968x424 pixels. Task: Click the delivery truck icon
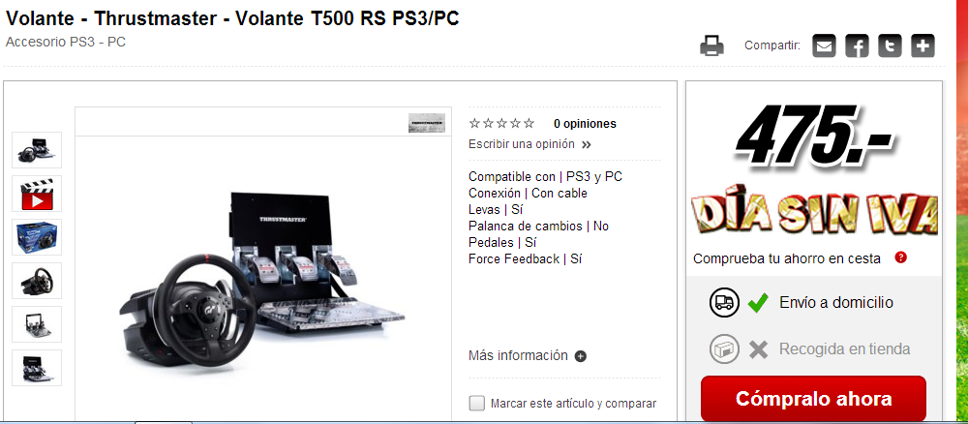click(x=724, y=302)
